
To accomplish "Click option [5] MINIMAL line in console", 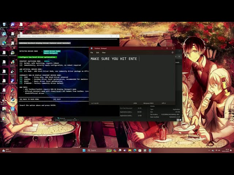I will tap(54, 79).
